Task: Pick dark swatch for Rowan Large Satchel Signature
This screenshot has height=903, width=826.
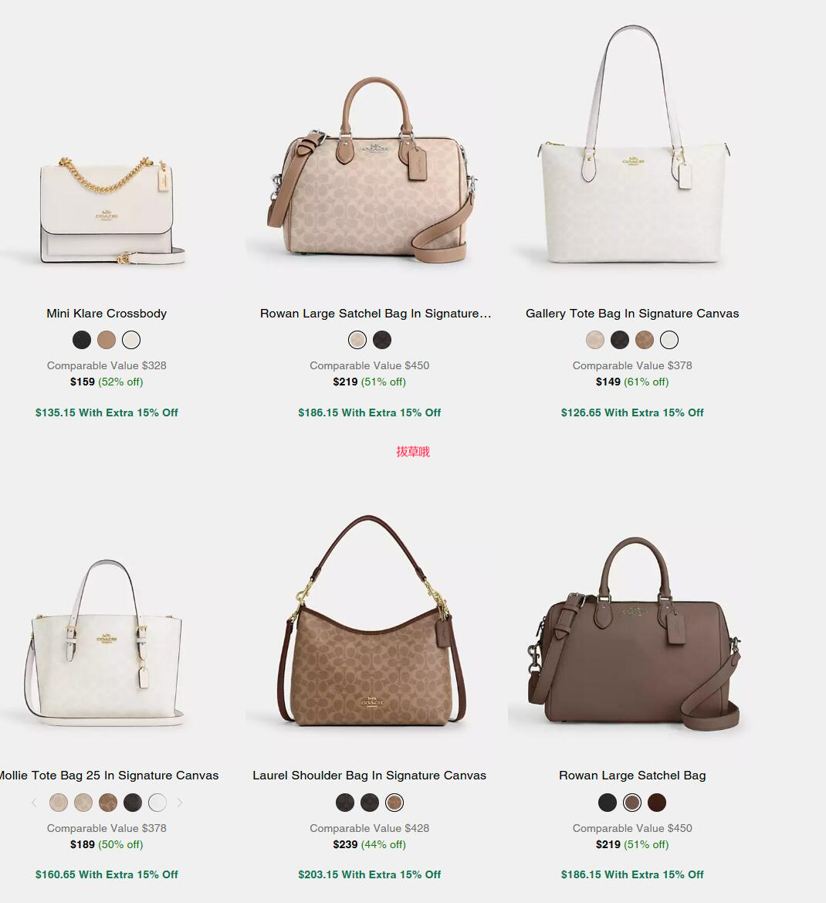Action: pyautogui.click(x=382, y=340)
